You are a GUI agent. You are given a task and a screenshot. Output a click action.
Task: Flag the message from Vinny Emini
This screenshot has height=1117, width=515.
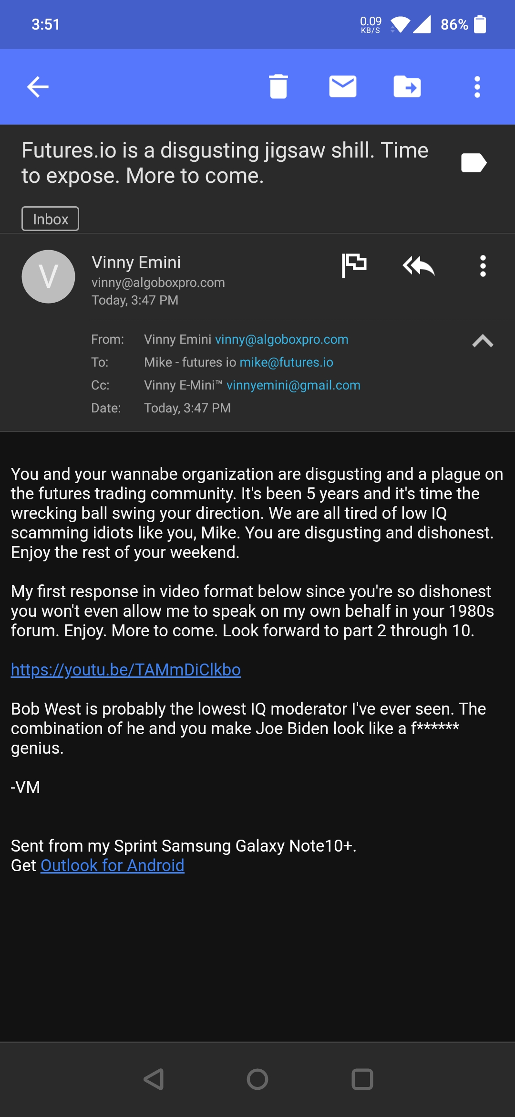coord(354,265)
